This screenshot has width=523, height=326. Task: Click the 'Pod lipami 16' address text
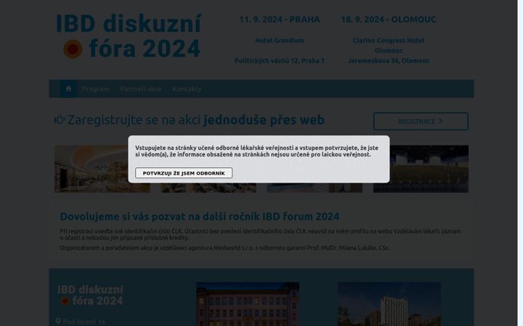click(84, 322)
